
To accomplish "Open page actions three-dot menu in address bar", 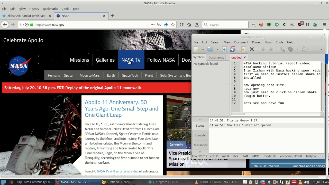I will 152,25.
